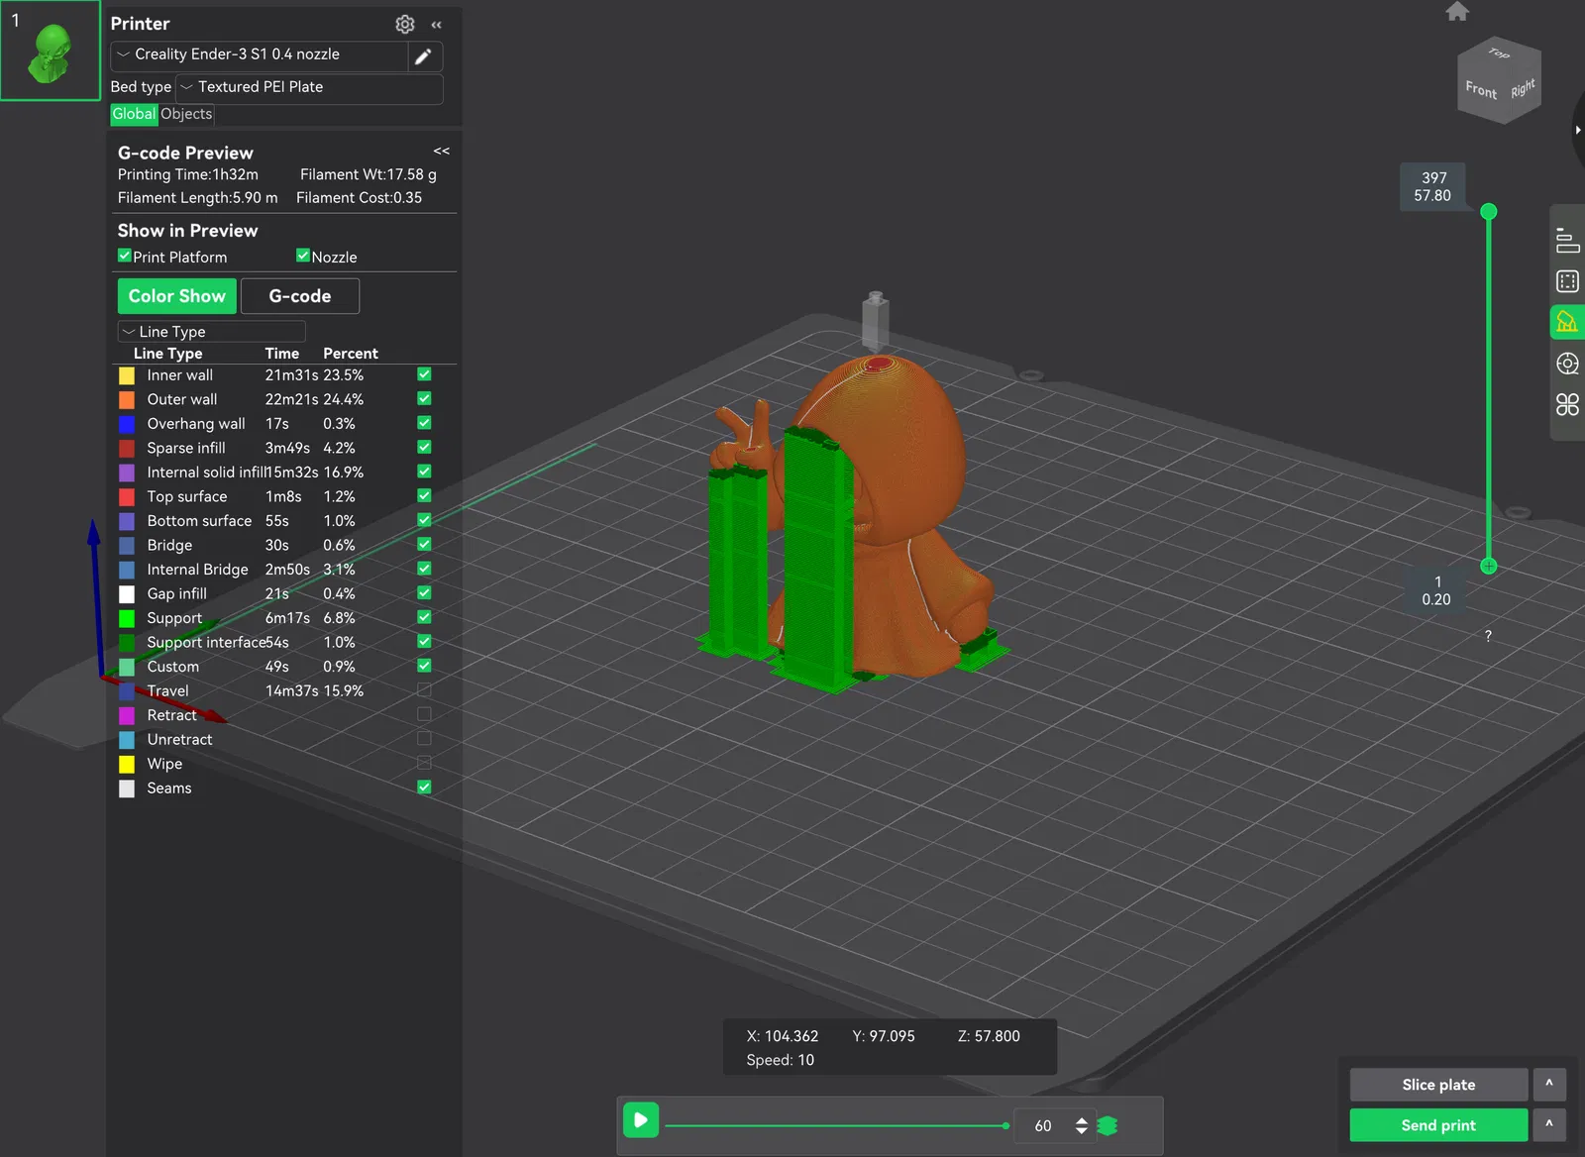Toggle Support interface visibility

pos(424,641)
